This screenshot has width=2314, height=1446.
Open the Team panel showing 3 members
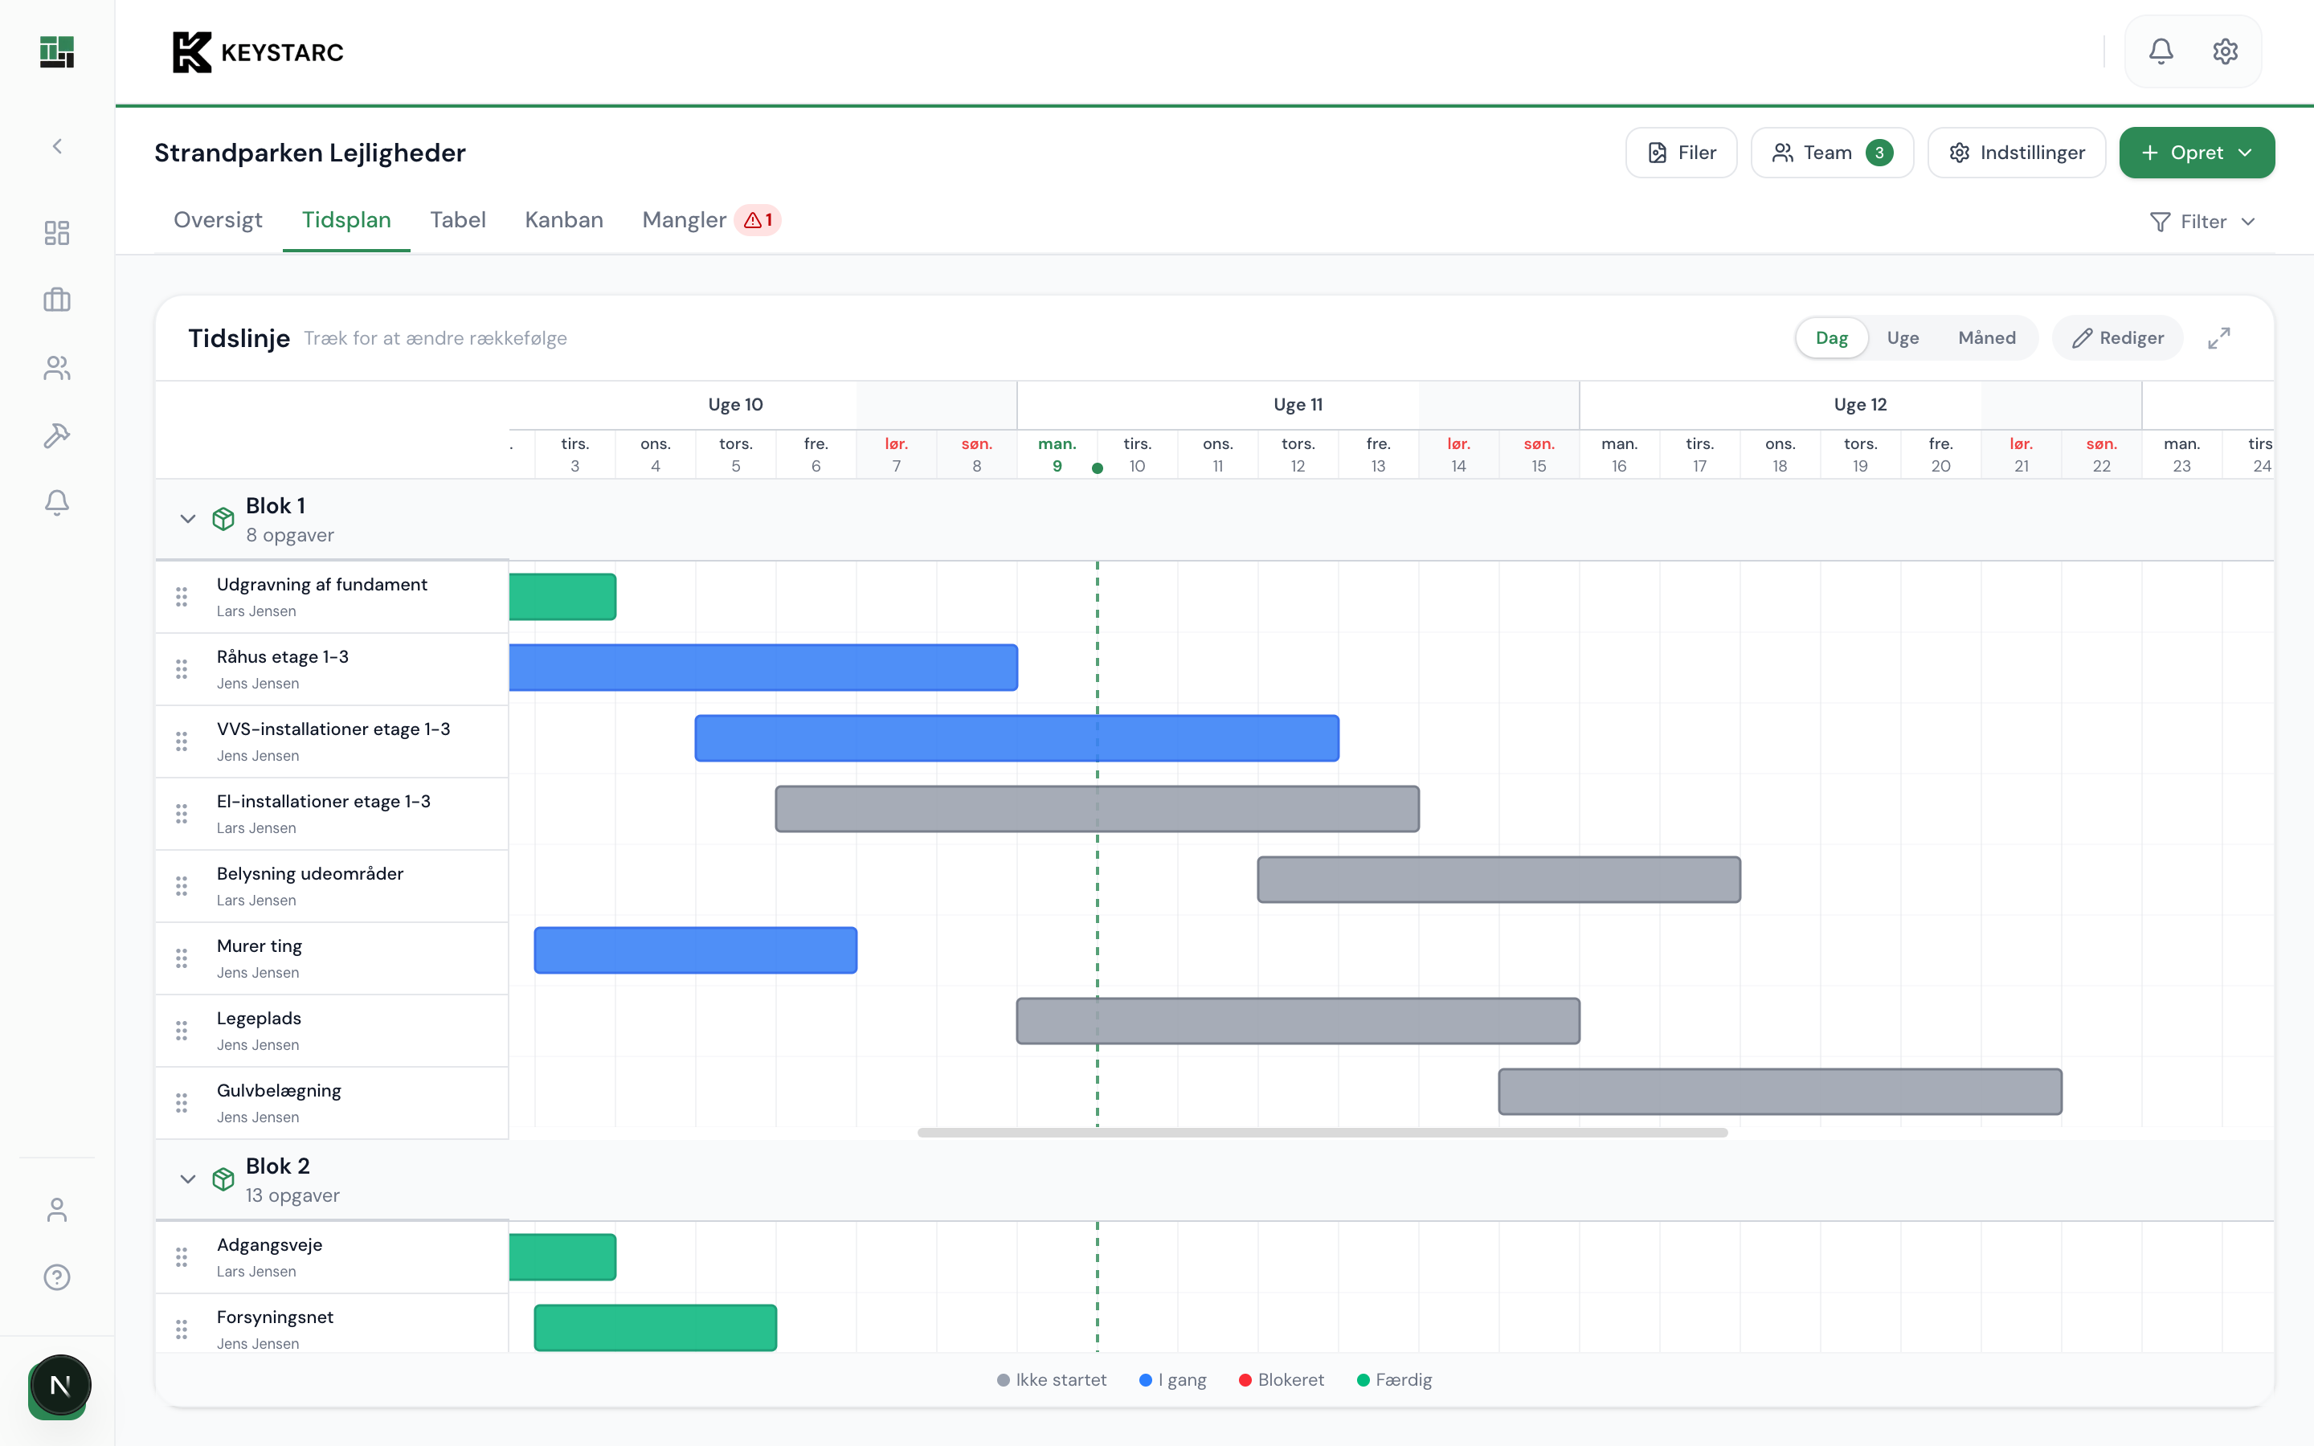point(1831,152)
